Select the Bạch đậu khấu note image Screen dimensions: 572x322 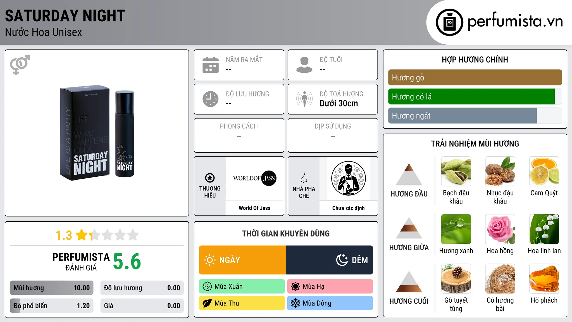(x=456, y=171)
